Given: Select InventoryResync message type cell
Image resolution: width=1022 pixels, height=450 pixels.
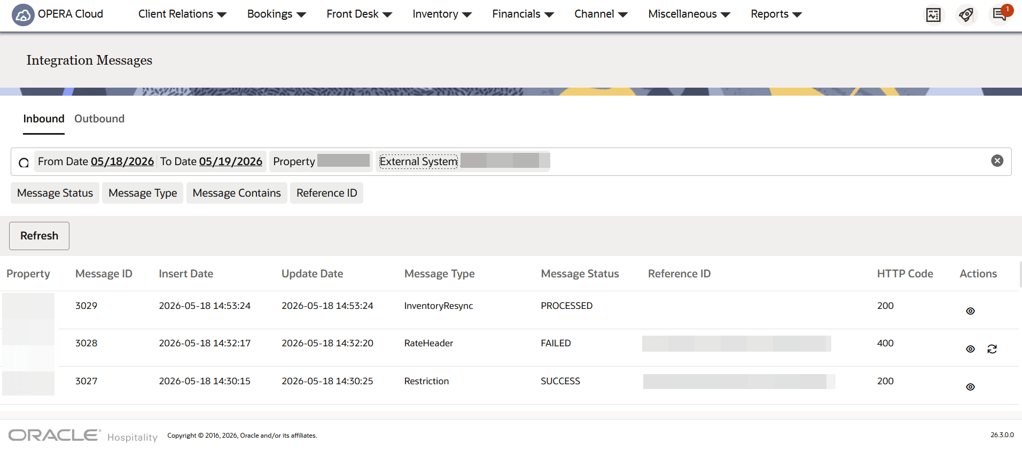Looking at the screenshot, I should (439, 306).
